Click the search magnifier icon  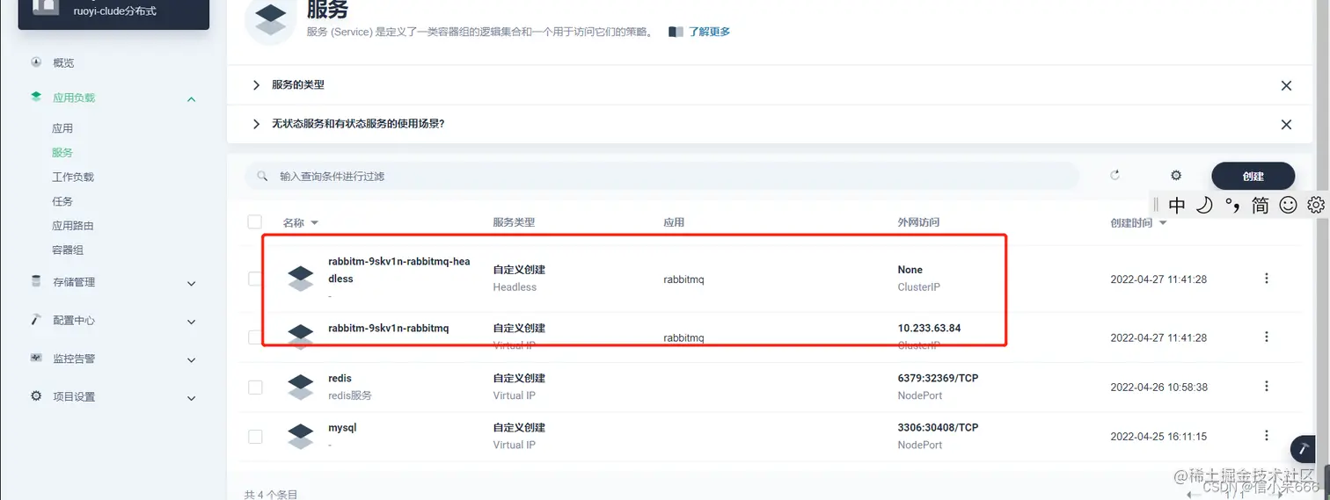pos(262,176)
